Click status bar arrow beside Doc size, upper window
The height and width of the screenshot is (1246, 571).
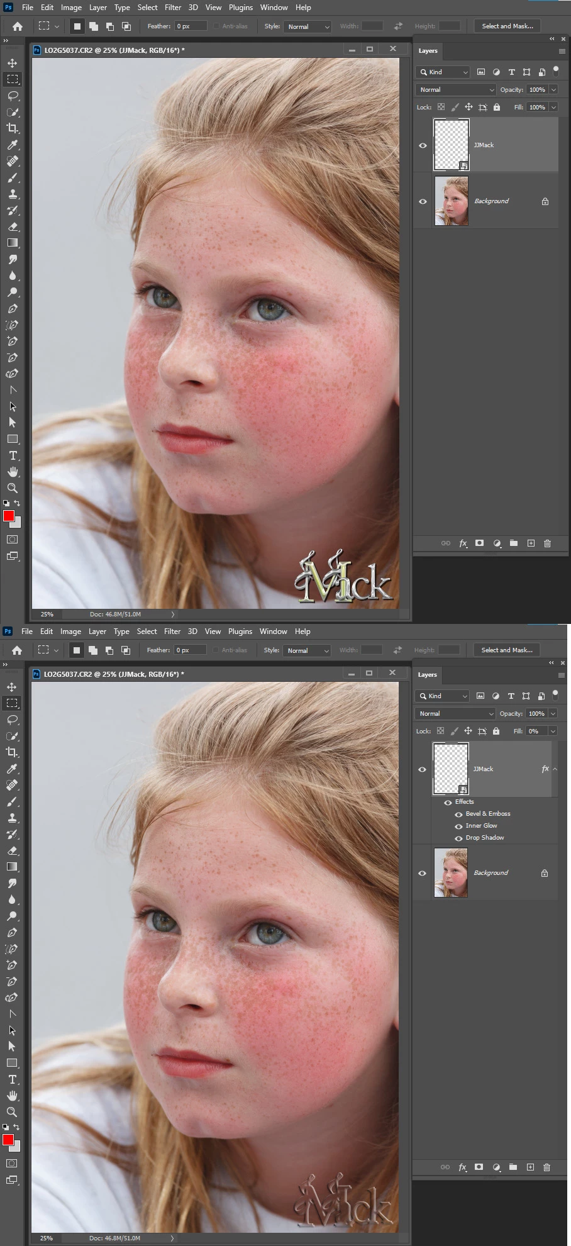173,615
